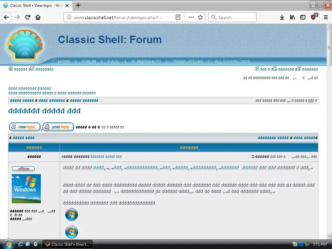
Task: Open F.A.Q. in navigation bar
Action: coord(113,61)
